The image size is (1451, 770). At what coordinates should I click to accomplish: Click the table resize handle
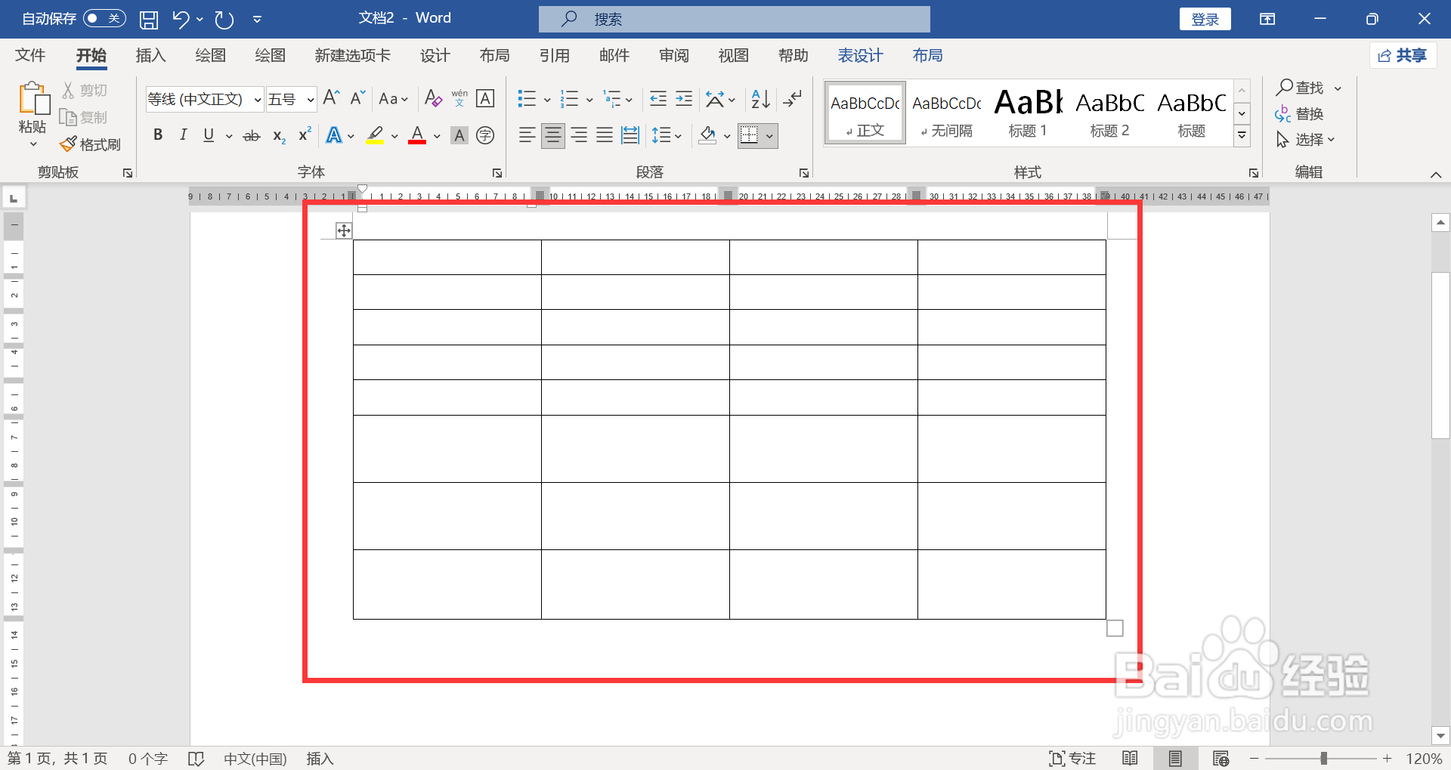click(x=1115, y=628)
